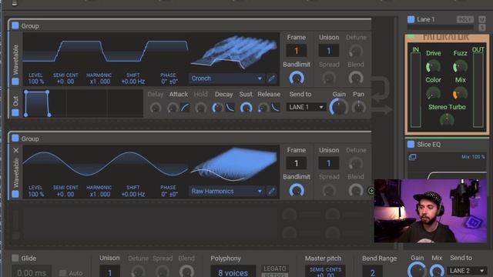Click the Faturator Drive knob
493x277 pixels.
click(433, 66)
